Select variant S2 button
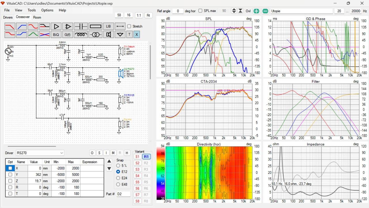This screenshot has width=369, height=208. [x=137, y=163]
